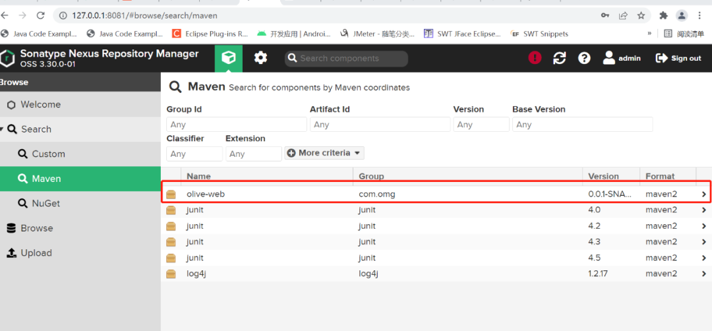Click the red system alert icon
712x331 pixels.
point(535,57)
